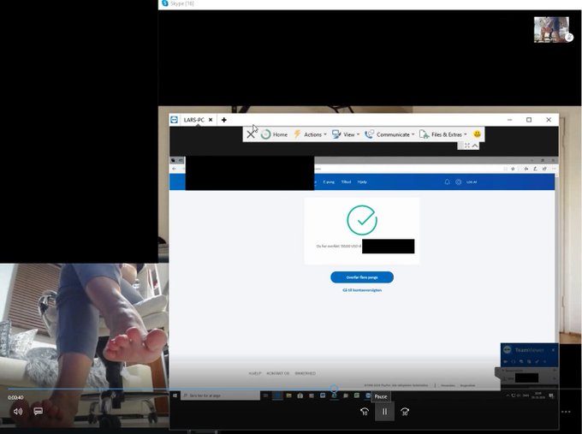Expand the TeamViewer Actions menu
This screenshot has width=582, height=434.
[x=310, y=134]
